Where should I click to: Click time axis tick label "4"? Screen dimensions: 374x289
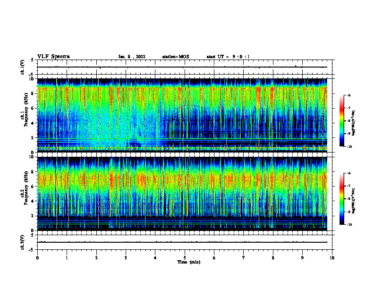(155, 258)
